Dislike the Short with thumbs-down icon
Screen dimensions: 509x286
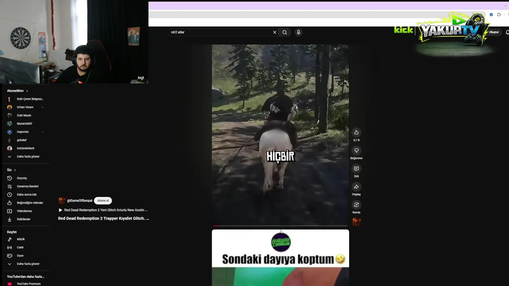point(356,151)
